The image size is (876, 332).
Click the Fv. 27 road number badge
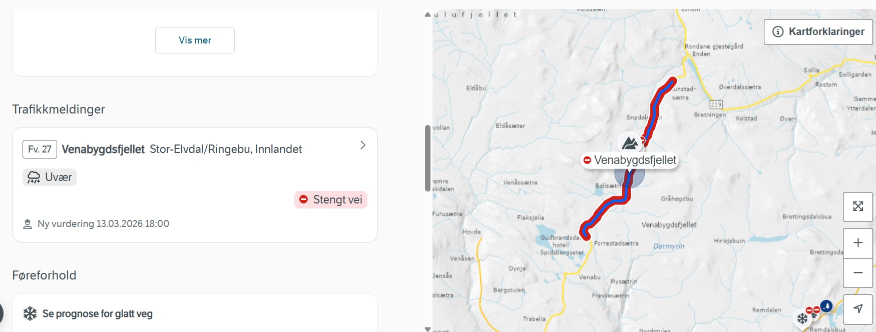[40, 149]
